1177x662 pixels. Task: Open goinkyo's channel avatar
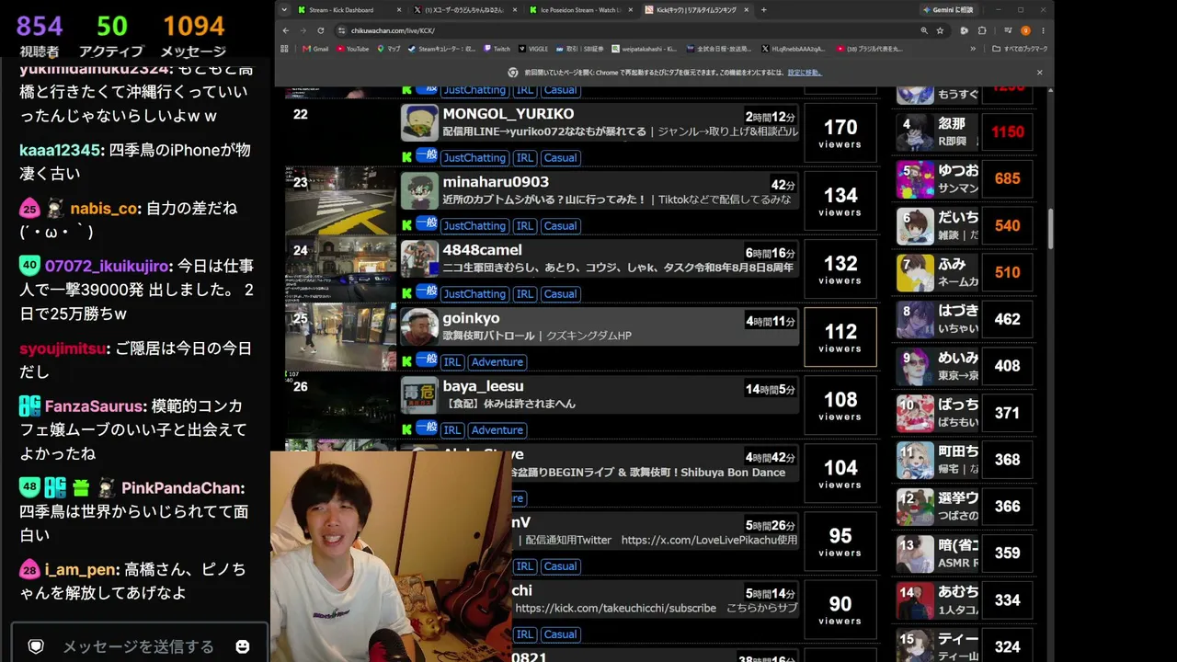pyautogui.click(x=419, y=327)
